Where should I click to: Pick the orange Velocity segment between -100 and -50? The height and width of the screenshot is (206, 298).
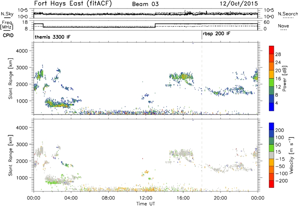click(272, 170)
